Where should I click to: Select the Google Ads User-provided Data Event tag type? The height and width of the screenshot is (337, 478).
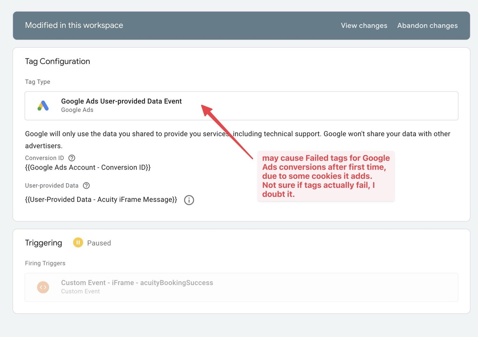(242, 106)
